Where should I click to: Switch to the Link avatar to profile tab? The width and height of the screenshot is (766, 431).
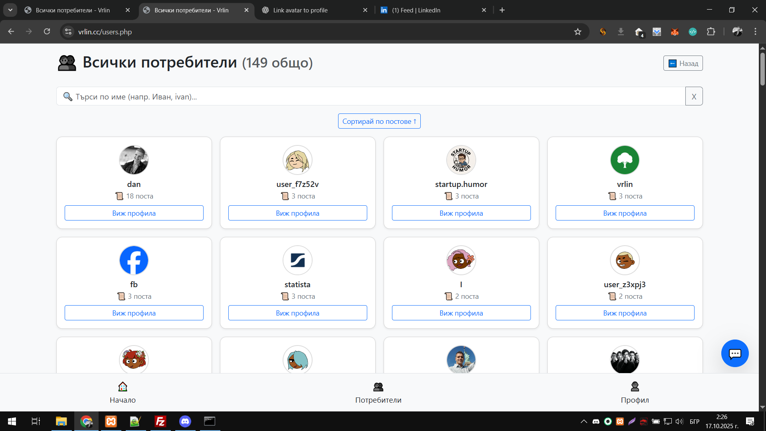click(x=315, y=10)
